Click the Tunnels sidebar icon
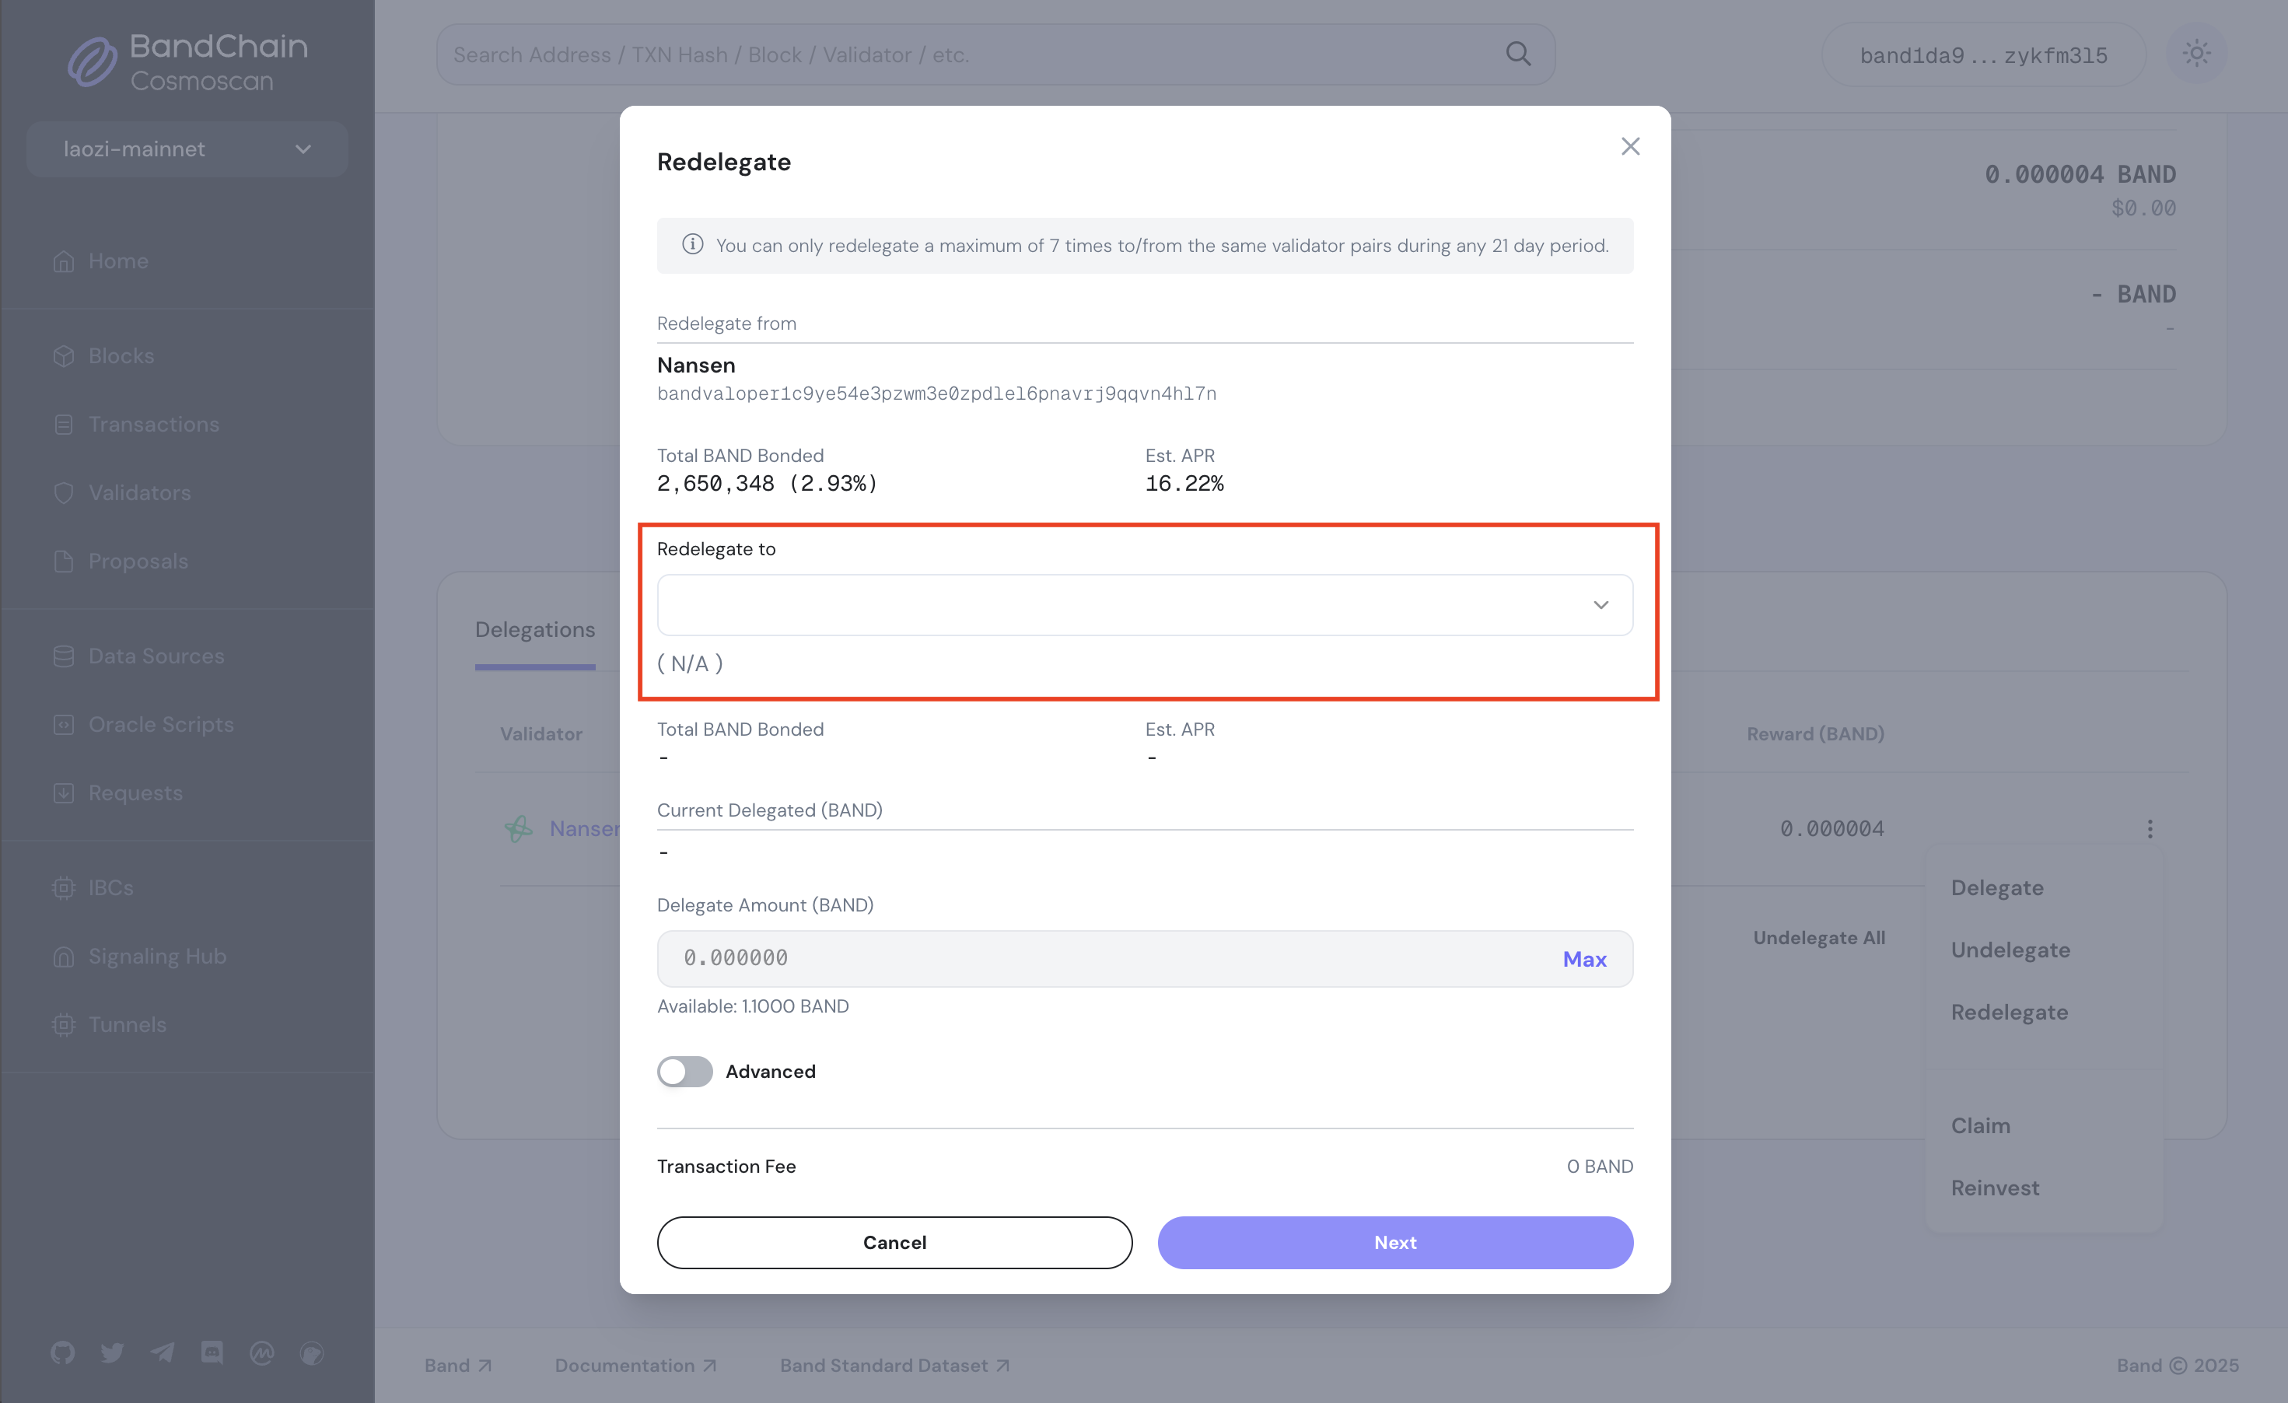Image resolution: width=2288 pixels, height=1403 pixels. (x=63, y=1026)
